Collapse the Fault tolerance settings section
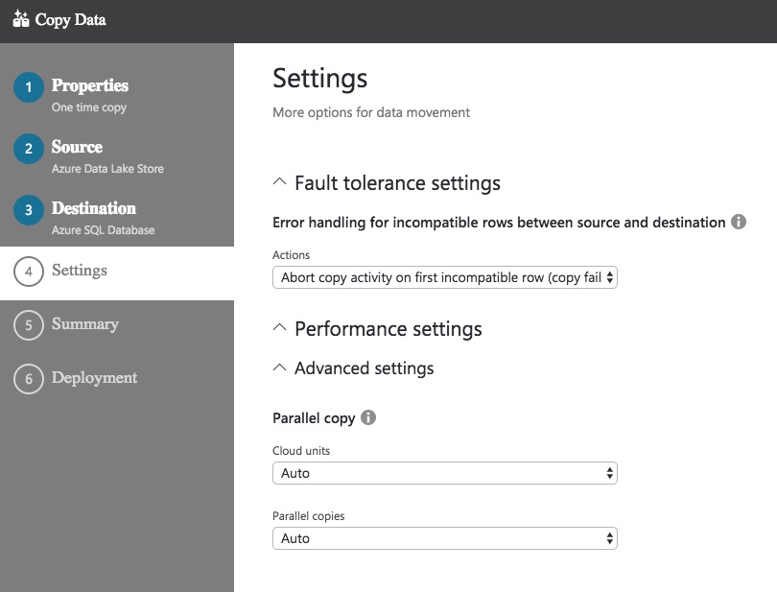The width and height of the screenshot is (777, 592). pyautogui.click(x=280, y=182)
